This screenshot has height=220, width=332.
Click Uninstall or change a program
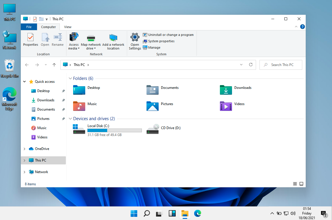[170, 35]
